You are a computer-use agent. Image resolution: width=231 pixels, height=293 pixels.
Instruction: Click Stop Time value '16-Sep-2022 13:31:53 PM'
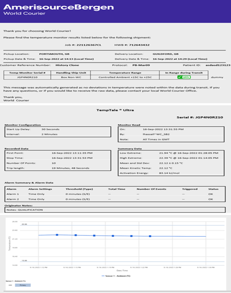tap(72, 158)
